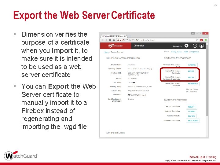This screenshot has width=220, height=165.
Task: Click the SHUT DOWN Dimension button
Action: [193, 121]
